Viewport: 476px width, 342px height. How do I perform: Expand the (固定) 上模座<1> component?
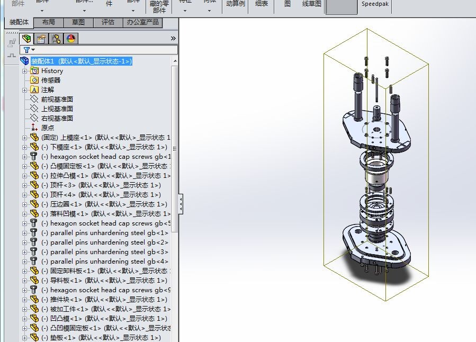coord(24,138)
